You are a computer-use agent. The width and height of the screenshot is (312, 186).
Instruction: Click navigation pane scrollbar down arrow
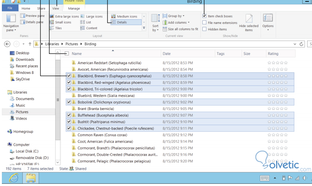tap(58, 162)
